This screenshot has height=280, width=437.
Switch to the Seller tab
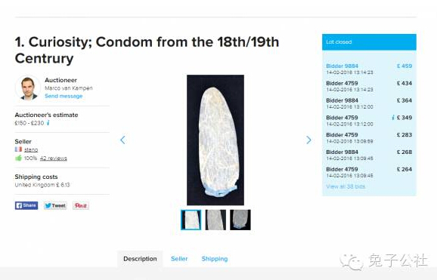click(179, 259)
